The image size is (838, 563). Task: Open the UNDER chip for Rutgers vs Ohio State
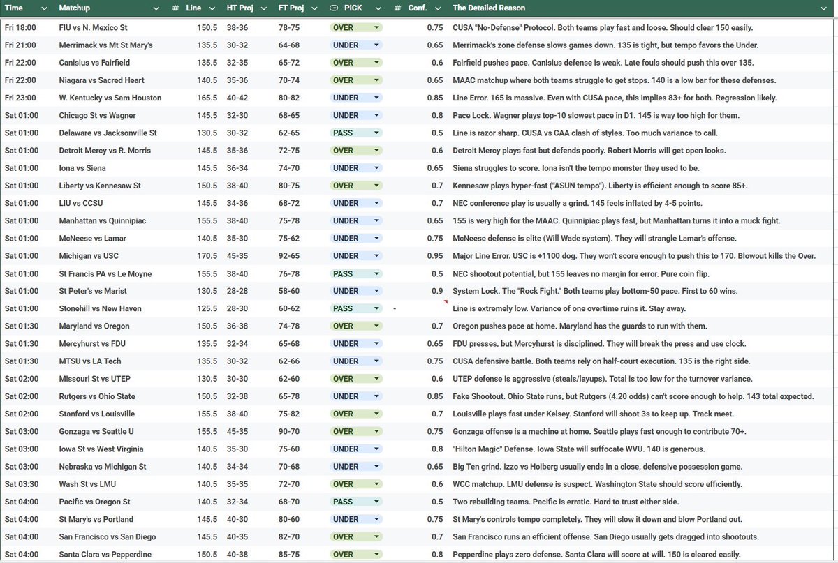tap(356, 396)
